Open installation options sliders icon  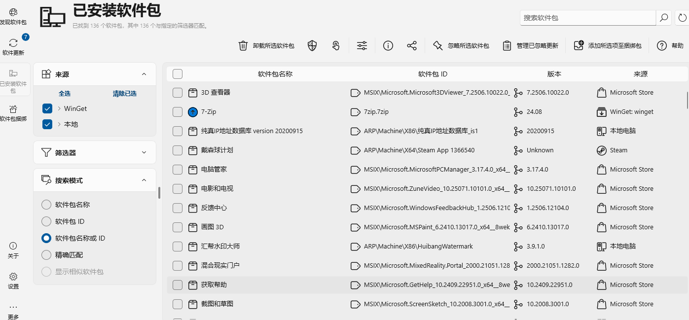(362, 45)
